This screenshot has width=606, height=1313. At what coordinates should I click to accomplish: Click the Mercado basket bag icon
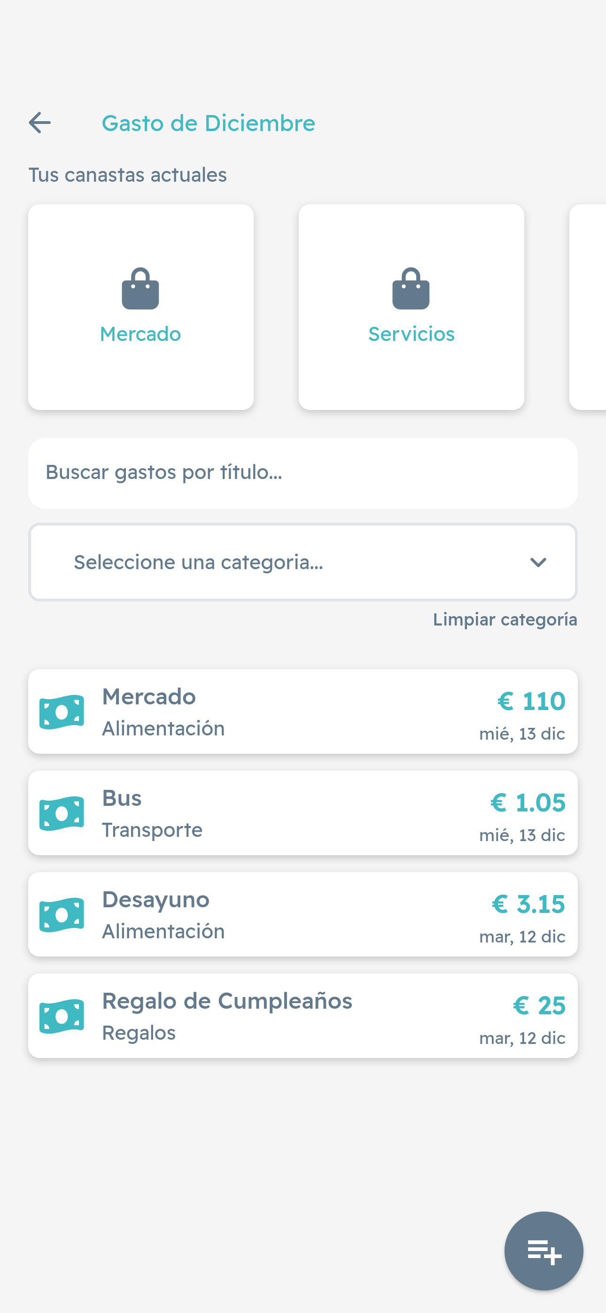[140, 288]
